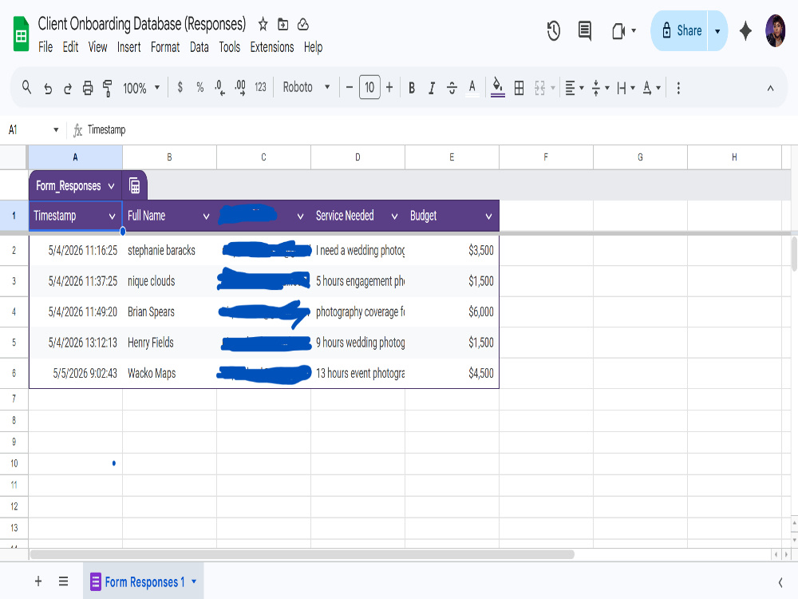Undo the last action
Screen dimensions: 798x599
click(48, 88)
